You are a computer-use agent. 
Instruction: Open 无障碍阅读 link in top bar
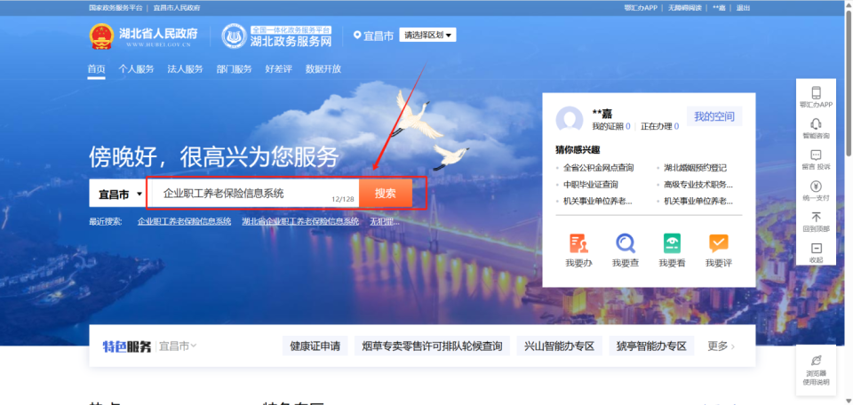685,8
